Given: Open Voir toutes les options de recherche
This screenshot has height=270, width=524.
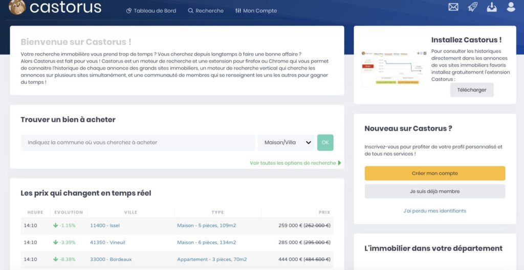Looking at the screenshot, I should point(295,163).
